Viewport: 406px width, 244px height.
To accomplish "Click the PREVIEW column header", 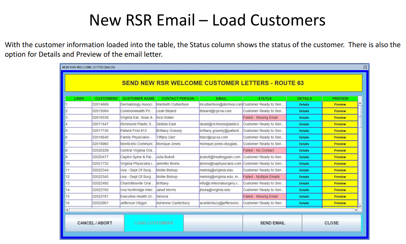I will click(x=340, y=98).
